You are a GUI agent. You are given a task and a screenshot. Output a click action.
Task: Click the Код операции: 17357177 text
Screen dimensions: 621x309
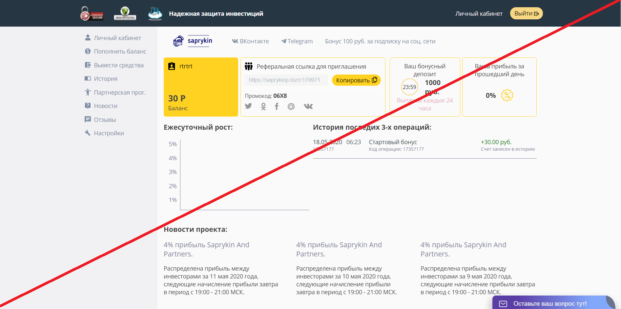(x=396, y=149)
